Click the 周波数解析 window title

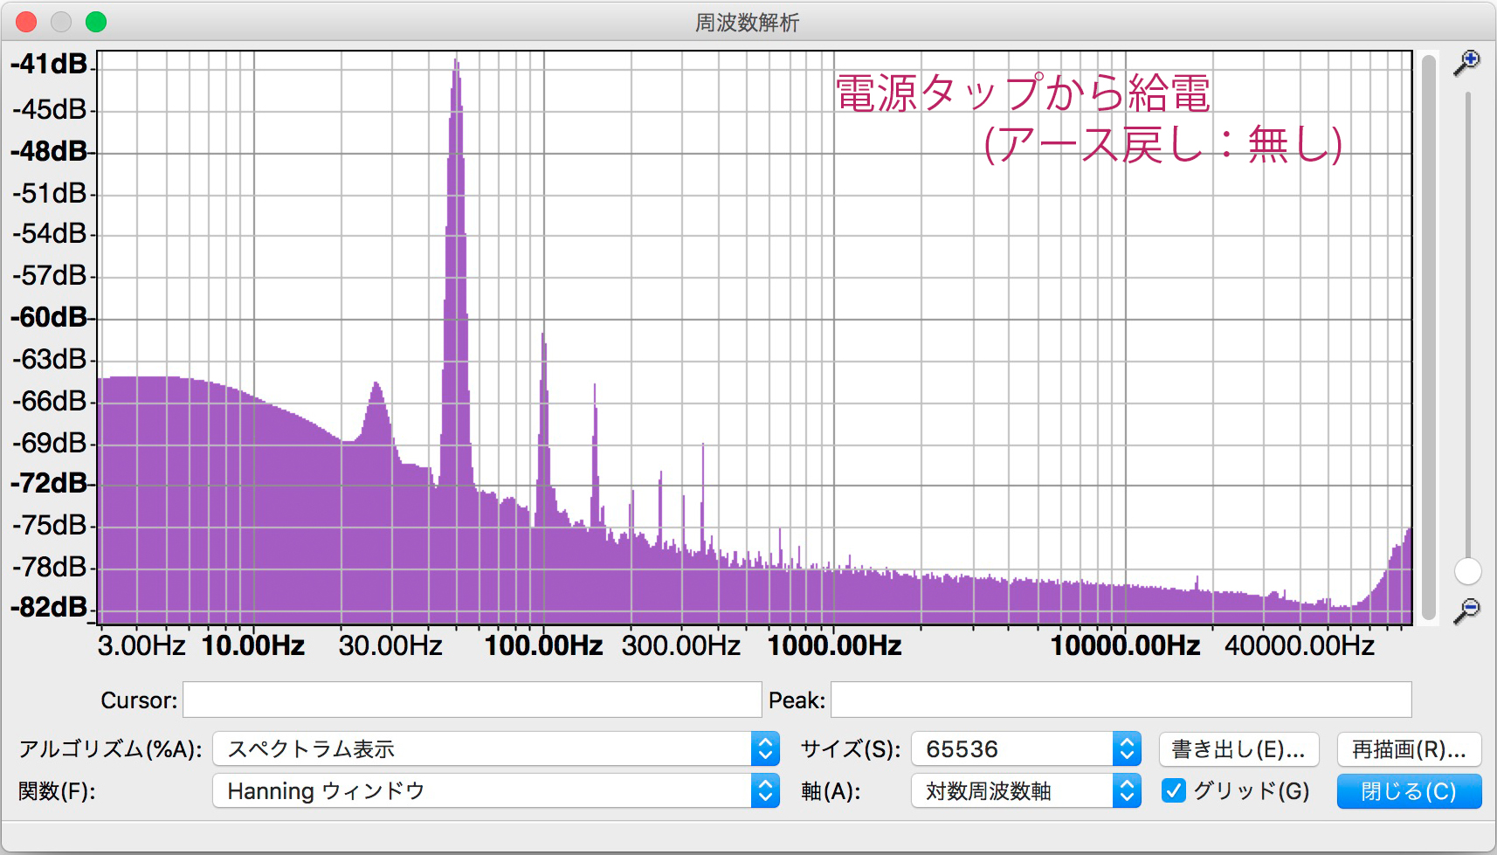click(748, 22)
